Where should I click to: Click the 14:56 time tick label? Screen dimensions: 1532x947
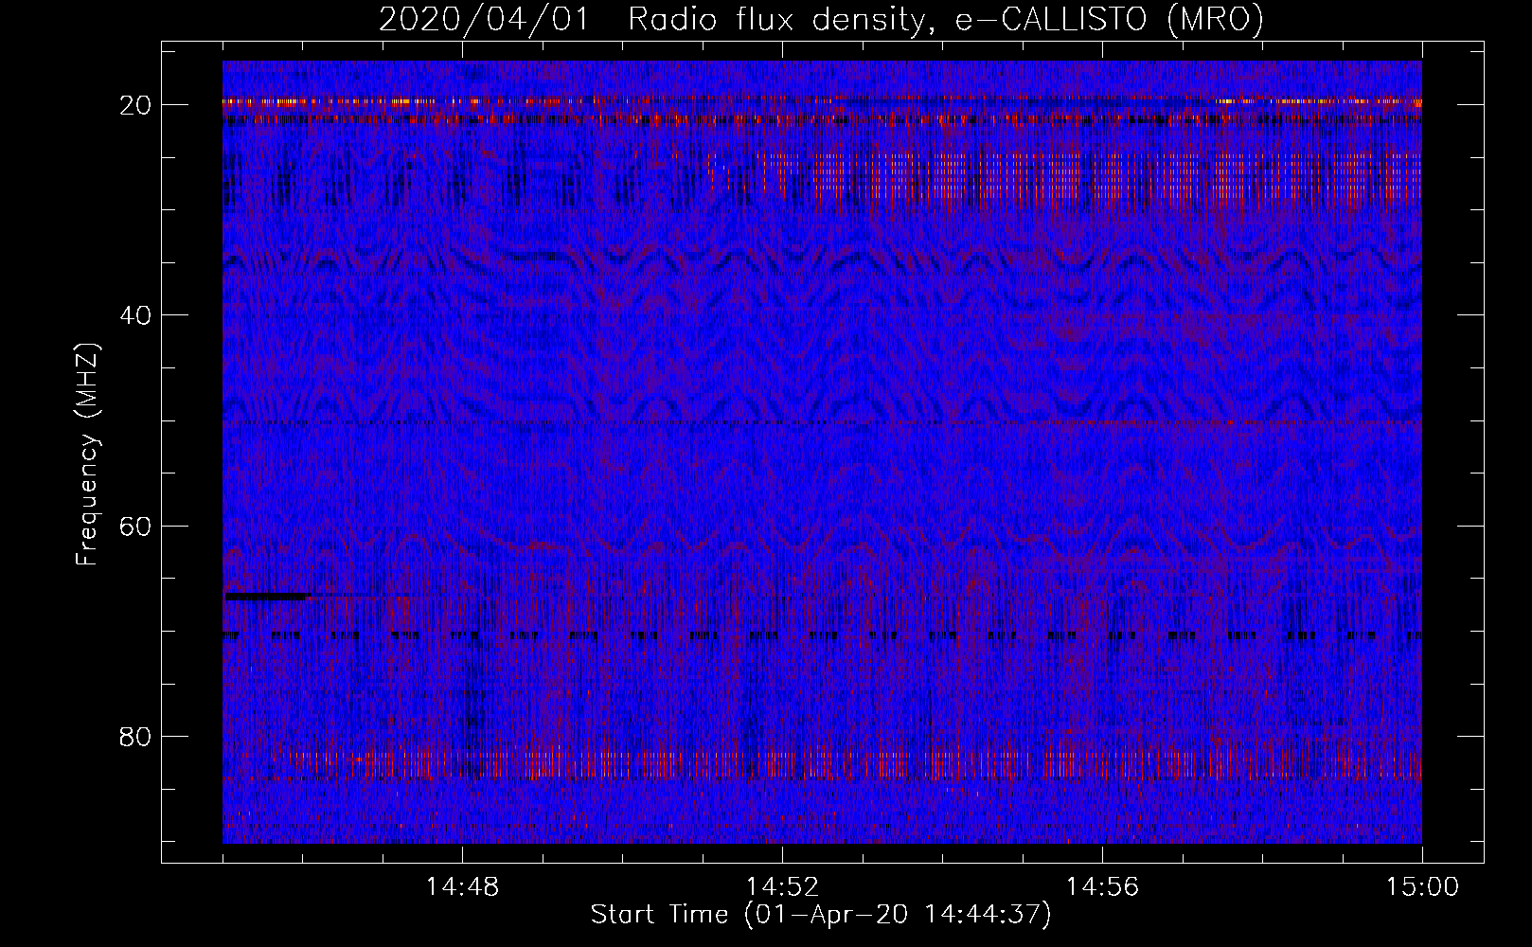1102,887
